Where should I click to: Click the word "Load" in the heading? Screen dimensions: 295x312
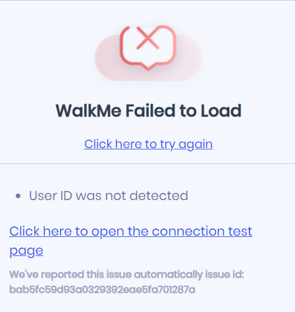tap(221, 111)
